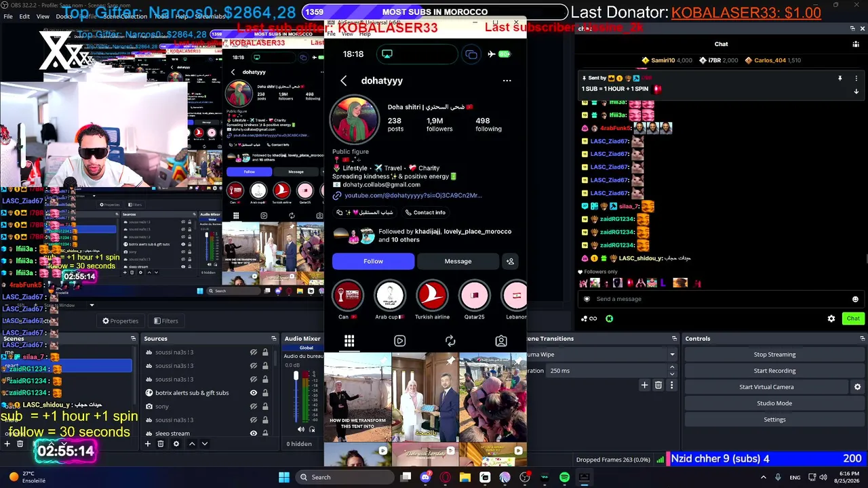Open the three-dot options on dohatyyy profile
Viewport: 868px width, 488px height.
(507, 81)
